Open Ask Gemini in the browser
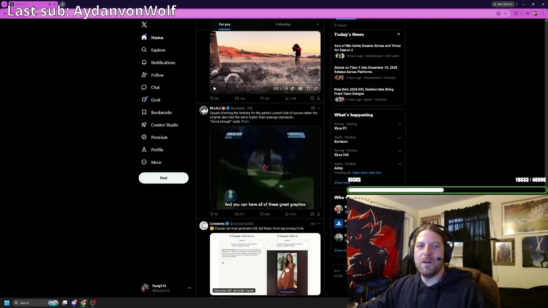Viewport: 548px width, 308px height. coord(503,4)
